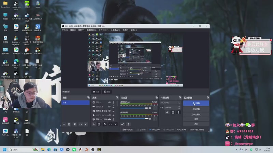The image size is (273, 153).
Task: Hide the 图像幻灯片放映 source
Action: click(x=110, y=119)
